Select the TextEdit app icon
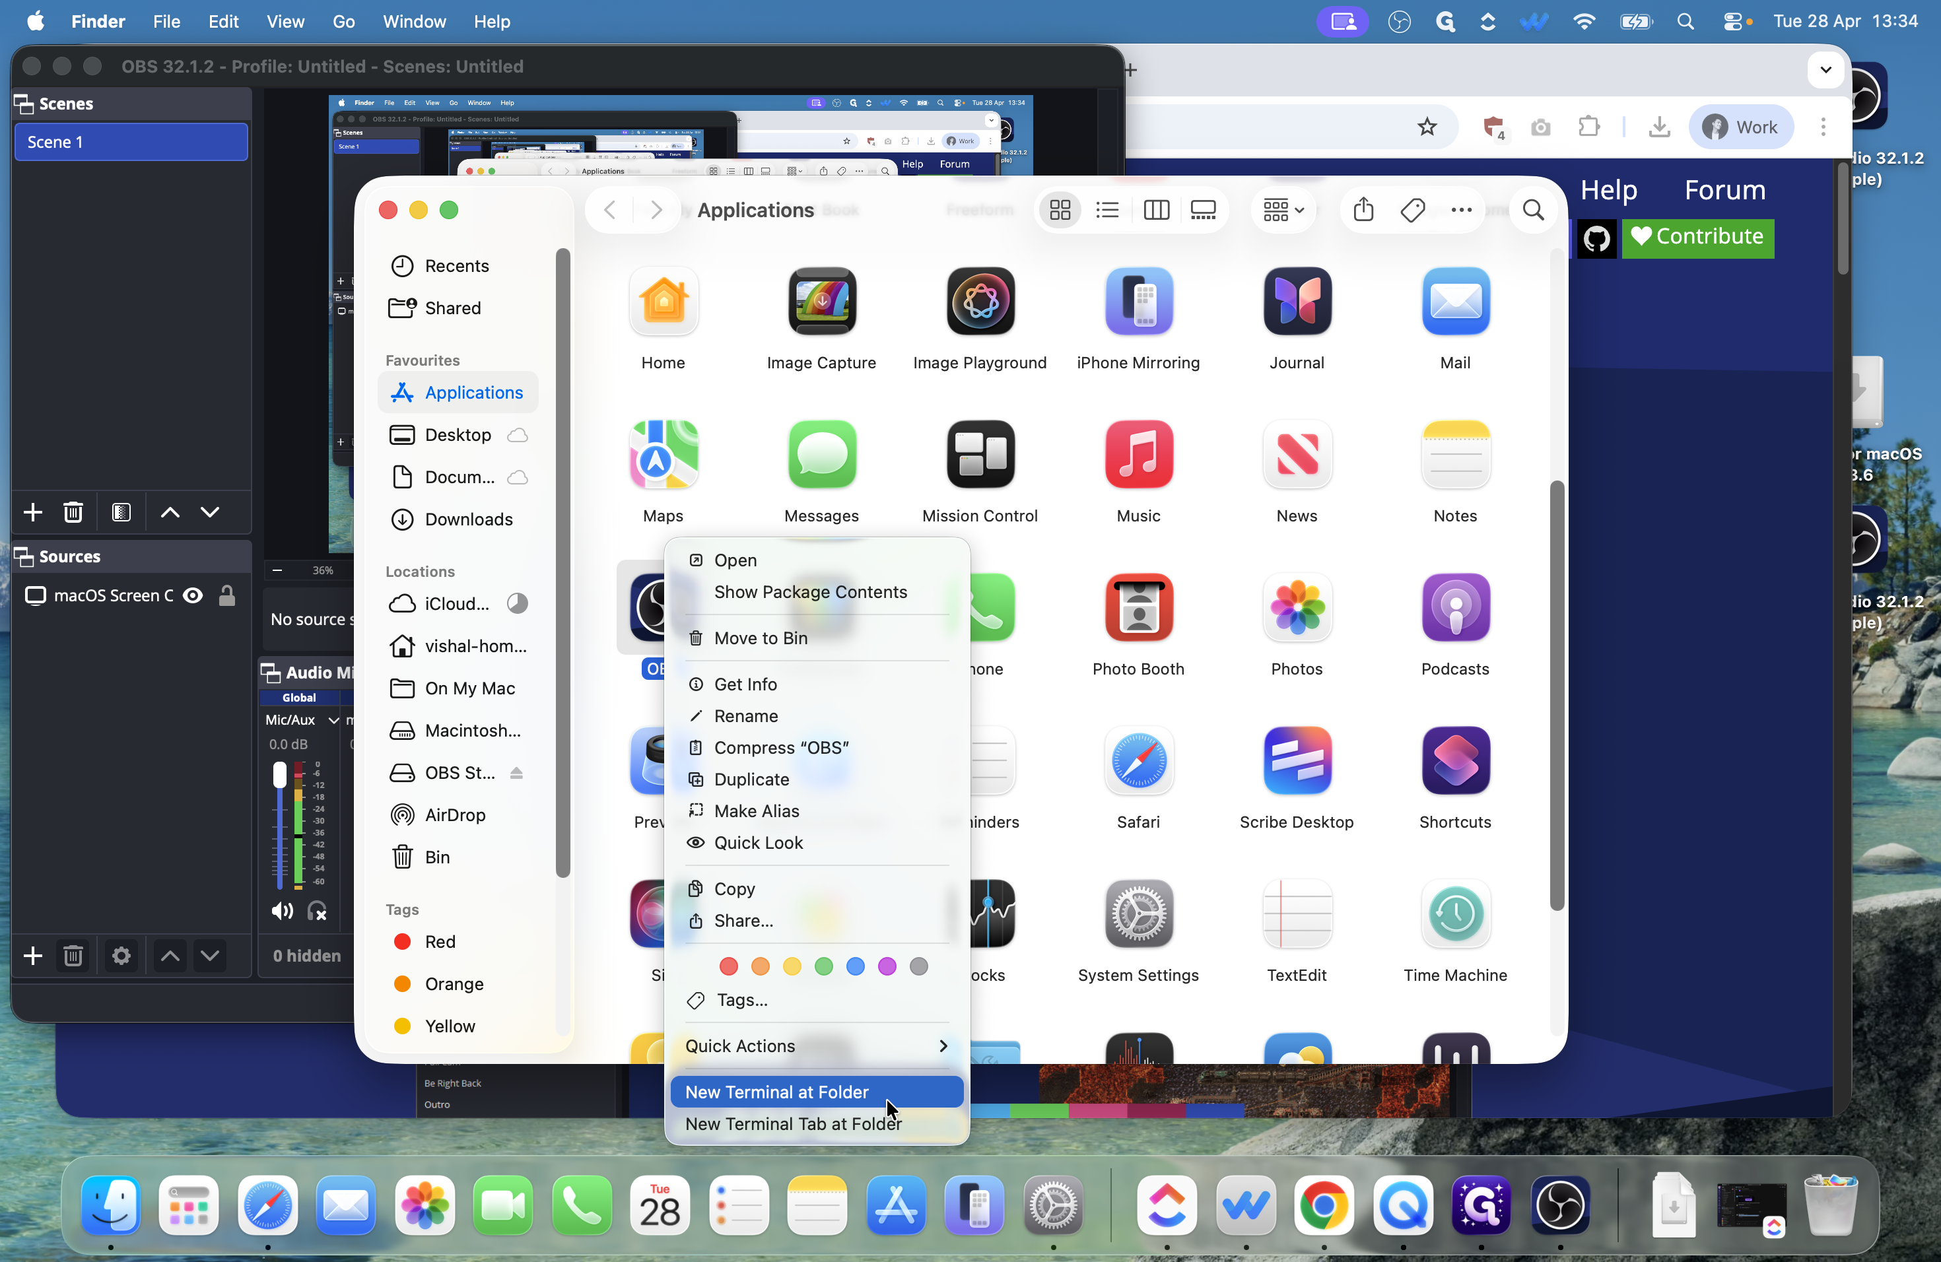1941x1262 pixels. tap(1297, 914)
